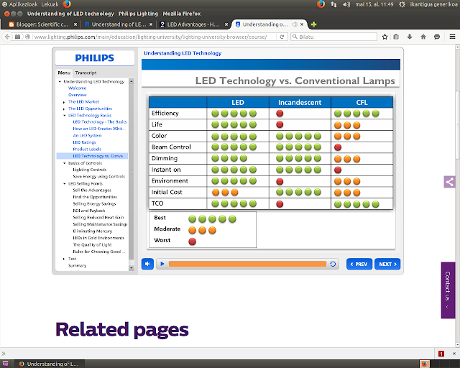Click the Firefox icon in the tray area
The height and width of the screenshot is (368, 460).
[321, 4]
